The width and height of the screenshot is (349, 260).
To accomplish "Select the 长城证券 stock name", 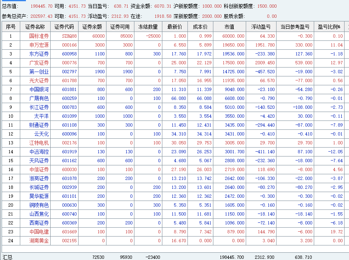I will pos(39,187).
